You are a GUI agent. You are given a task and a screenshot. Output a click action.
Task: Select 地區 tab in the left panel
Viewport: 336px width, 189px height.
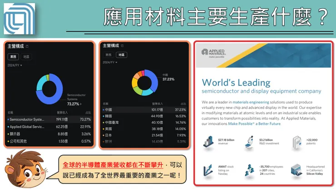point(26,57)
